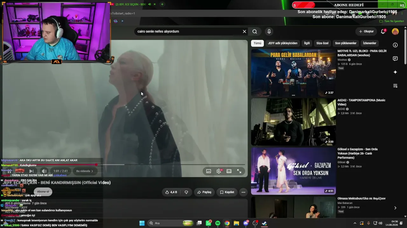
Task: Toggle theater mode on the player
Action: 229,171
